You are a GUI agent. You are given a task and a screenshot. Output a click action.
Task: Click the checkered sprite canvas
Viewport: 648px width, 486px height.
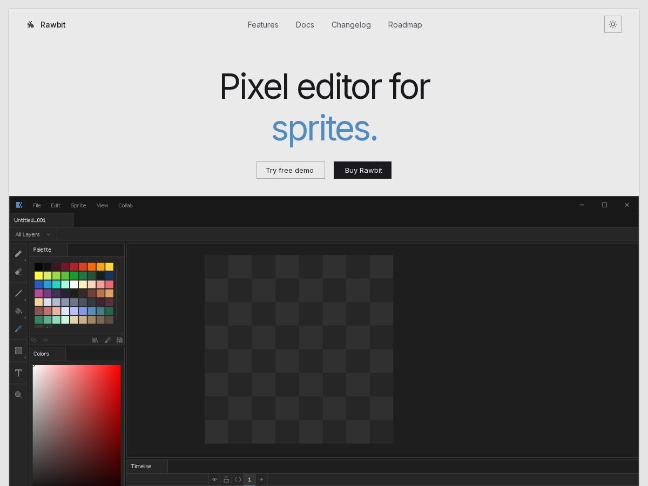(299, 349)
